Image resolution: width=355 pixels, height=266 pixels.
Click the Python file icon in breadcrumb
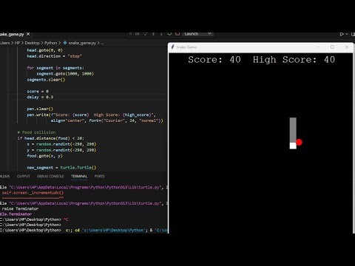65,43
